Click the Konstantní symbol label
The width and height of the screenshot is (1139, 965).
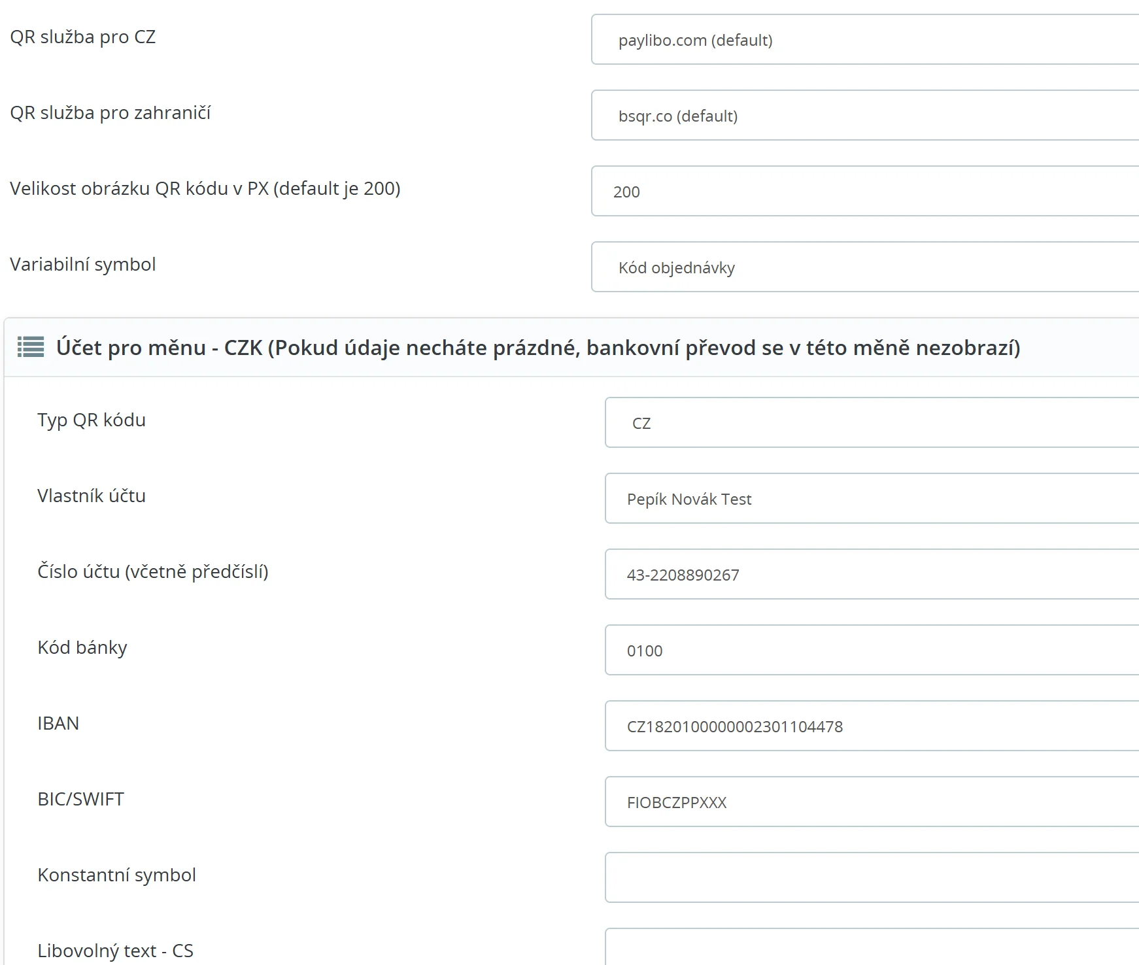pyautogui.click(x=116, y=875)
